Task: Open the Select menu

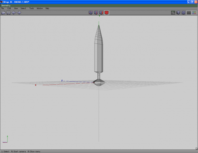Action: 23,8
